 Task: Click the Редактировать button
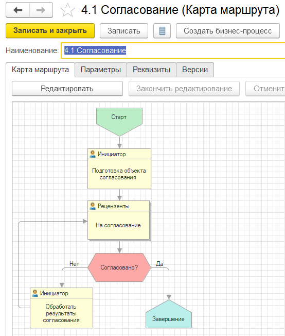click(67, 89)
